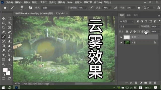Open the layer blend mode 正常 dropdown
The height and width of the screenshot is (90, 161).
coord(129,26)
